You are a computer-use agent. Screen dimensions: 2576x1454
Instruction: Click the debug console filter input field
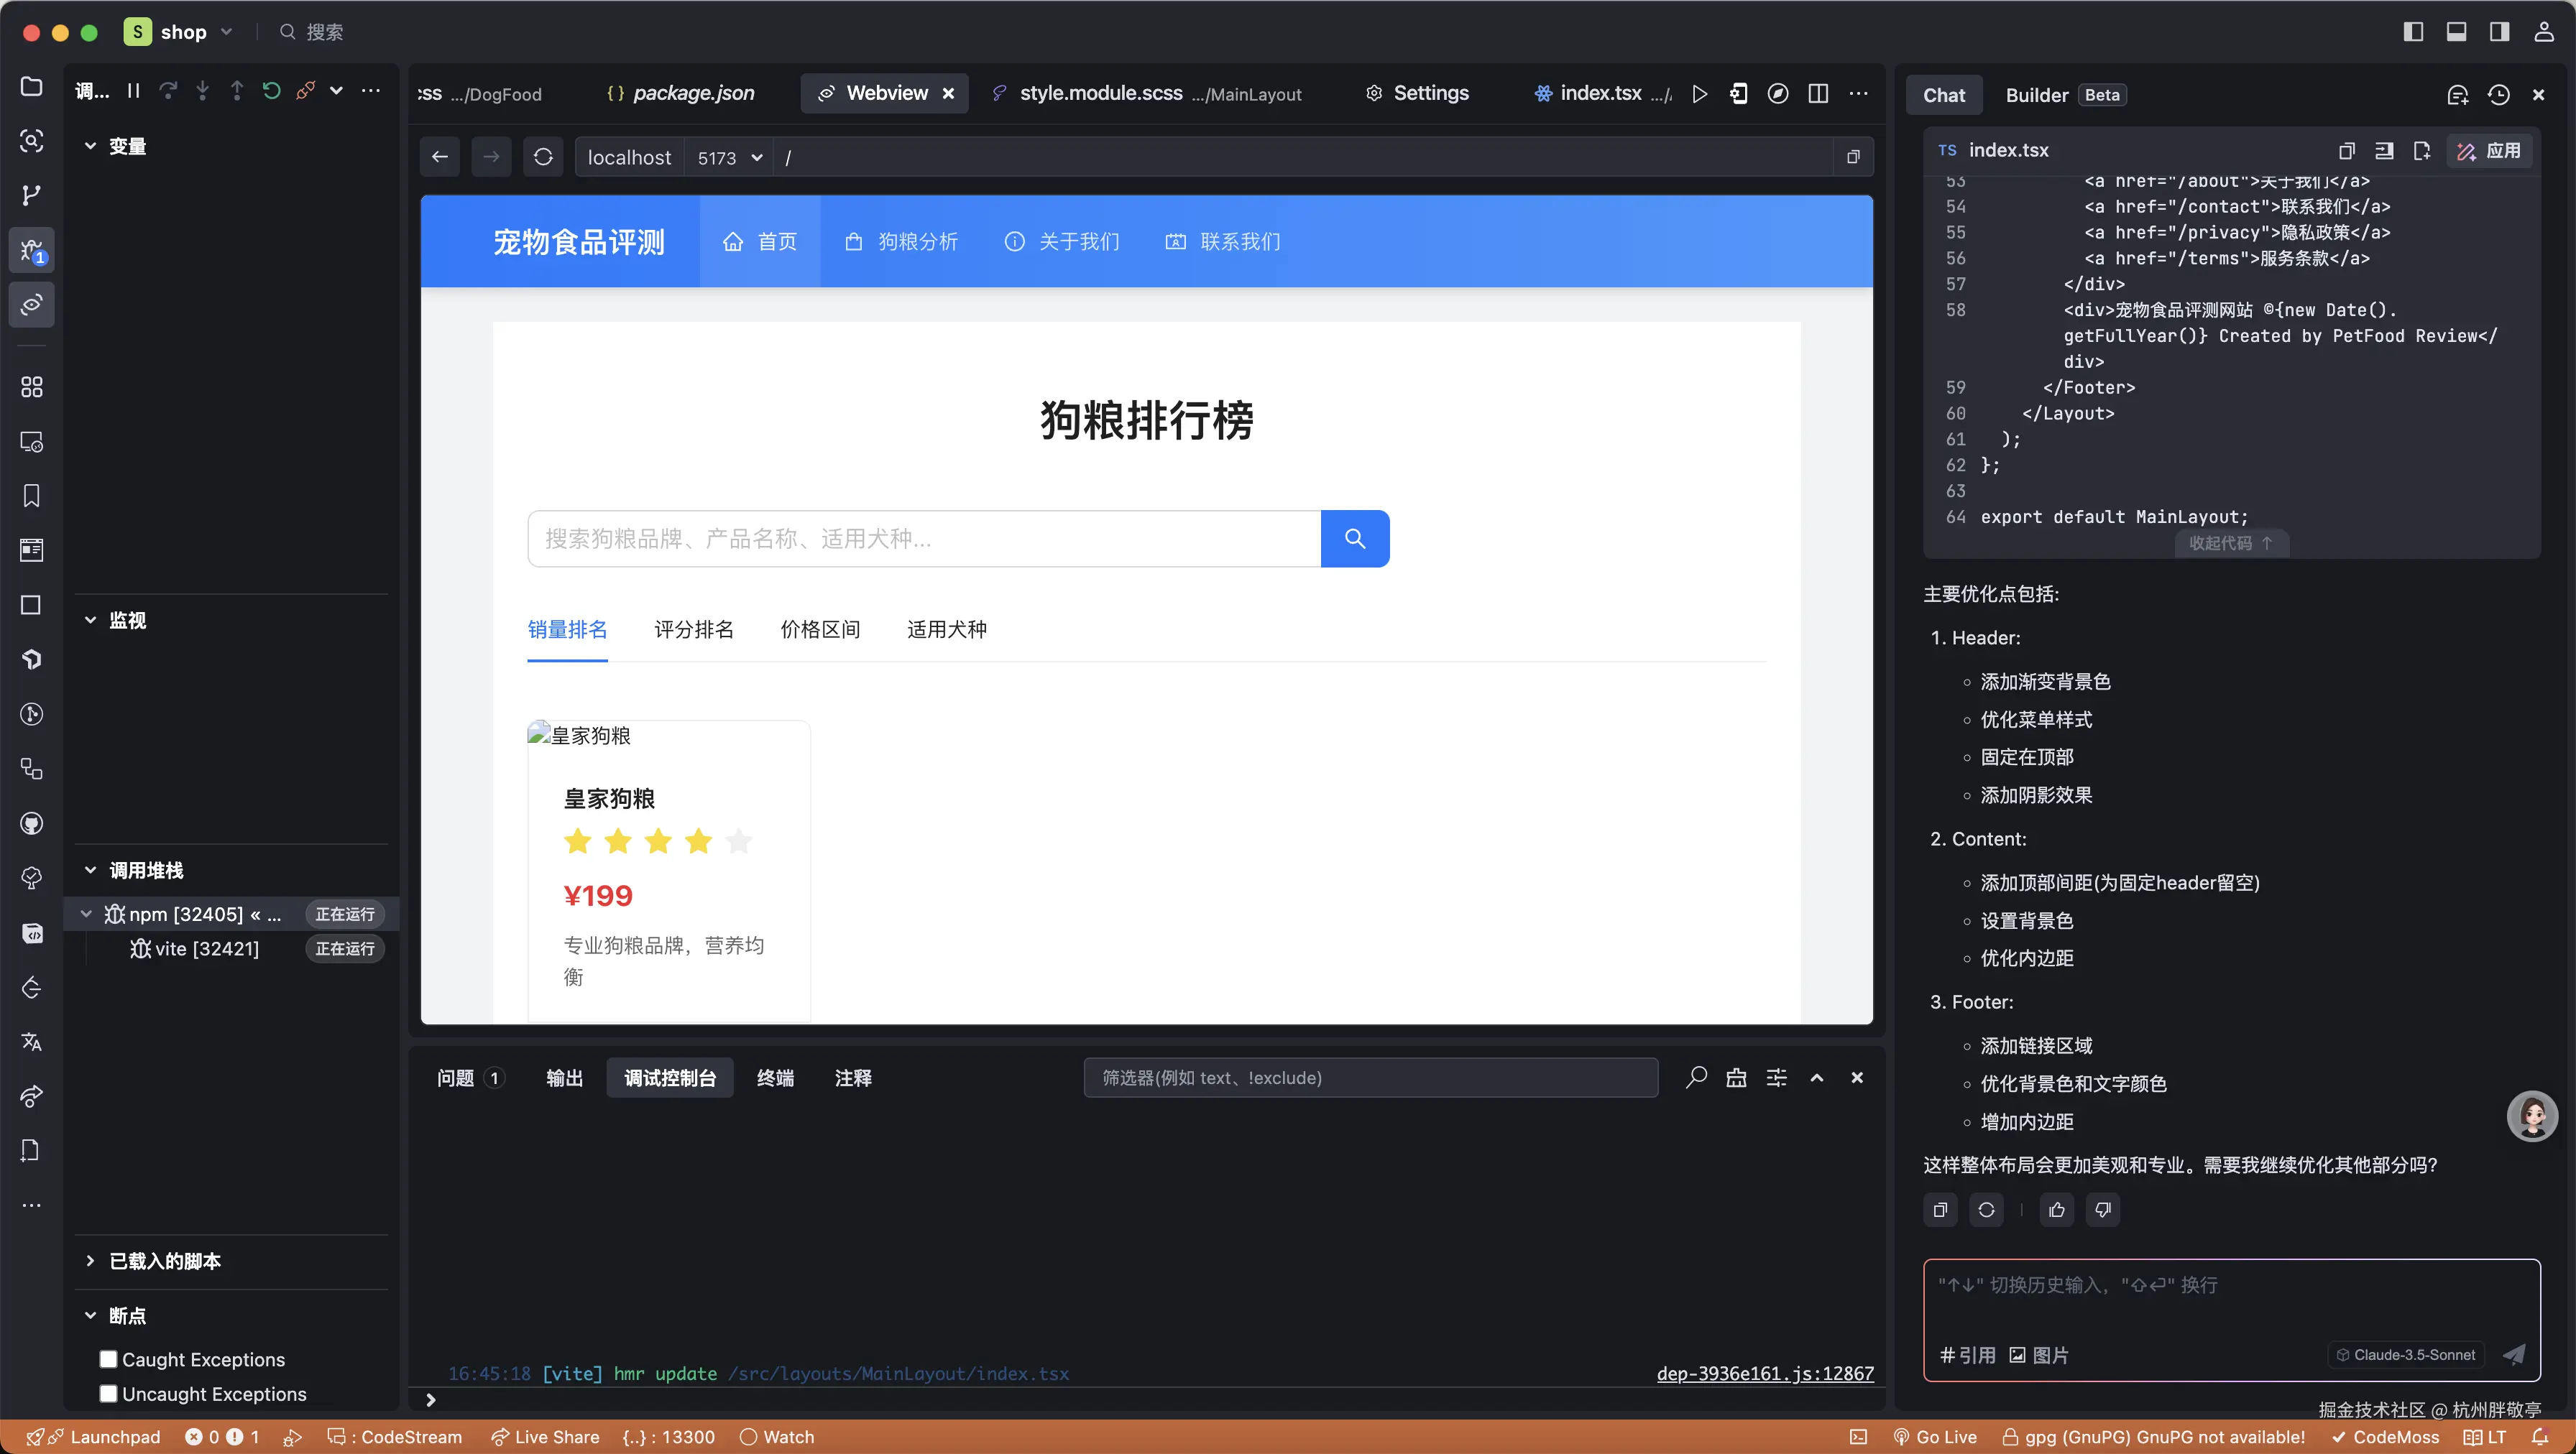pyautogui.click(x=1370, y=1078)
